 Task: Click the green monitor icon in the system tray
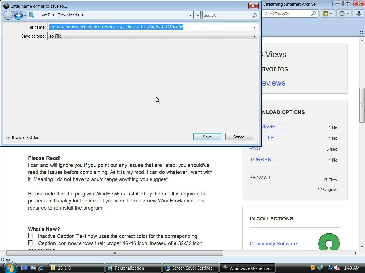click(320, 268)
